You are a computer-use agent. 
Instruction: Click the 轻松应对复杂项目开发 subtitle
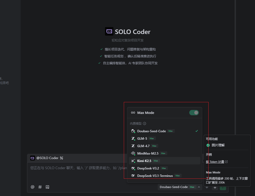[127, 40]
